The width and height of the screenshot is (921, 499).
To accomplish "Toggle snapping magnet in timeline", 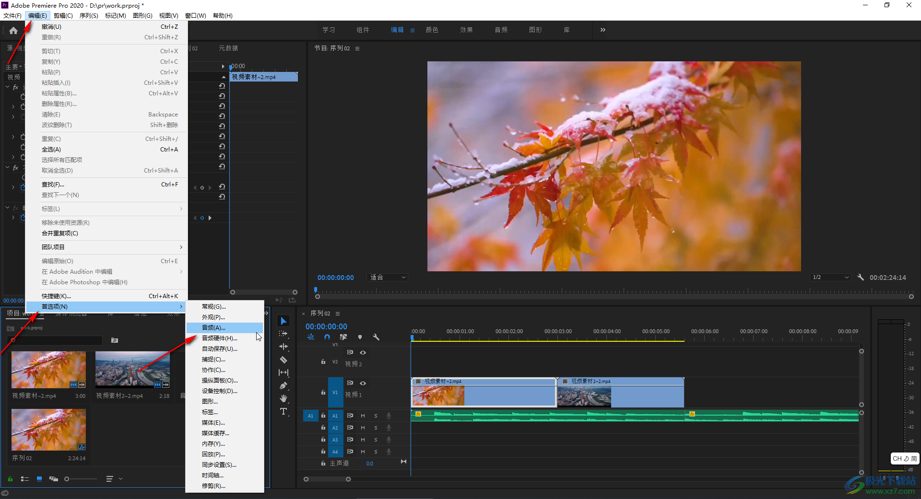I will [327, 337].
